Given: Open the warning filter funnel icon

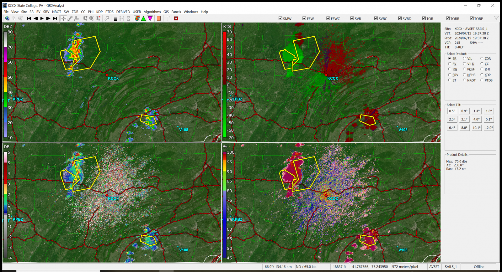Looking at the screenshot, I should pos(496,18).
